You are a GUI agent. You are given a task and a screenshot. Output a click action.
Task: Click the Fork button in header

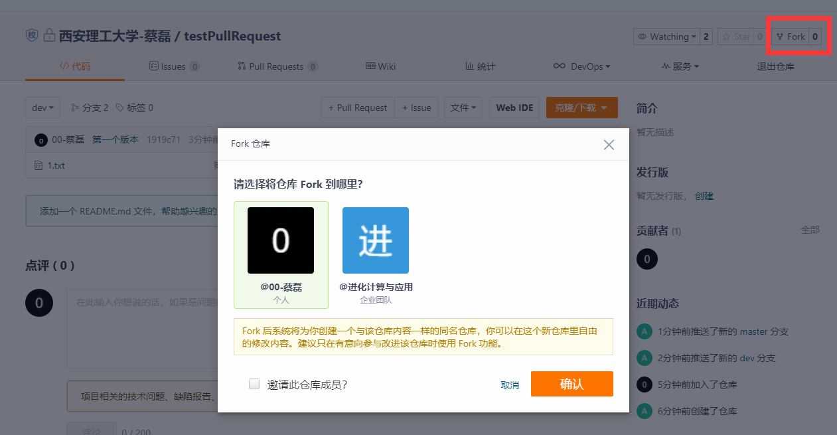[791, 37]
